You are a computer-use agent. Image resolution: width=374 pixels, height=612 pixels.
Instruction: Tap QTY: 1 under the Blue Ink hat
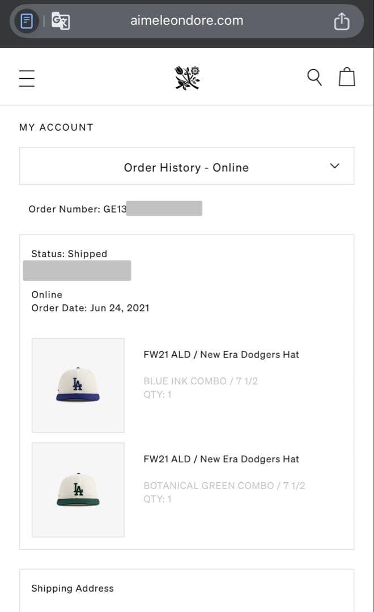click(x=158, y=394)
